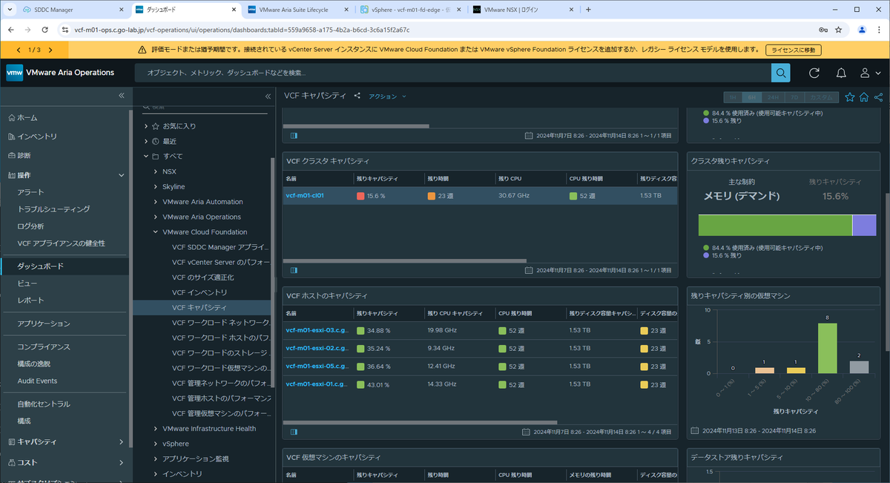Expand the Skyline tree node
Viewport: 890px width, 483px height.
155,186
